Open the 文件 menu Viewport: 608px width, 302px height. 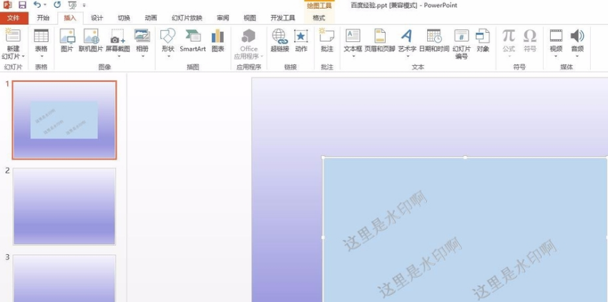(13, 18)
